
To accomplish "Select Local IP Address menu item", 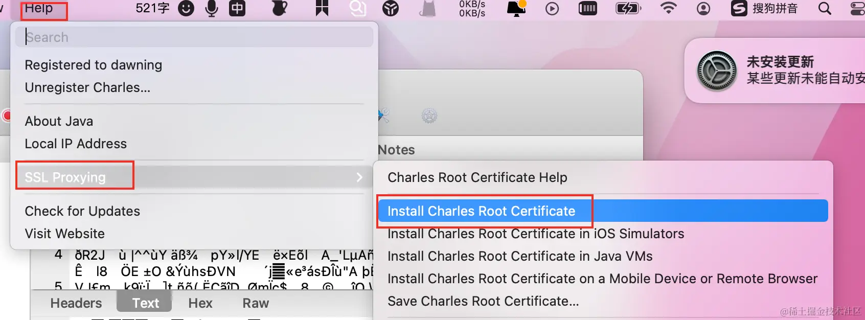I will tap(76, 144).
